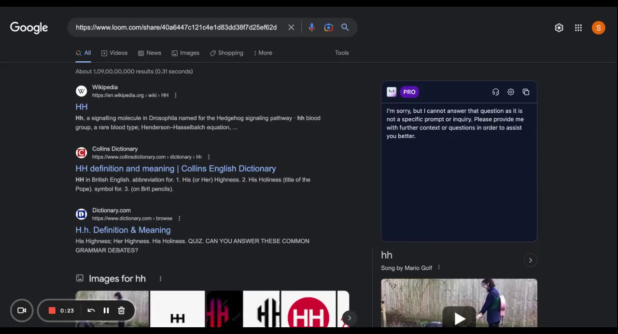Expand the hh song panel arrow
618x334 pixels.
pyautogui.click(x=530, y=261)
